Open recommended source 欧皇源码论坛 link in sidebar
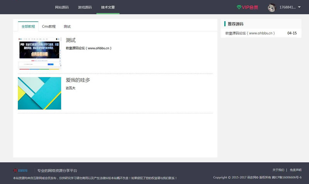Viewport: 309px width, 184px height. [x=250, y=33]
